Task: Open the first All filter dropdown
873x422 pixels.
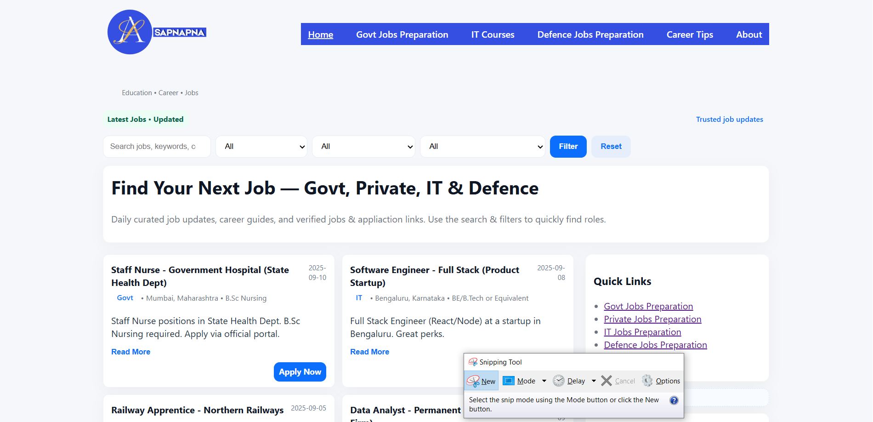Action: 261,147
